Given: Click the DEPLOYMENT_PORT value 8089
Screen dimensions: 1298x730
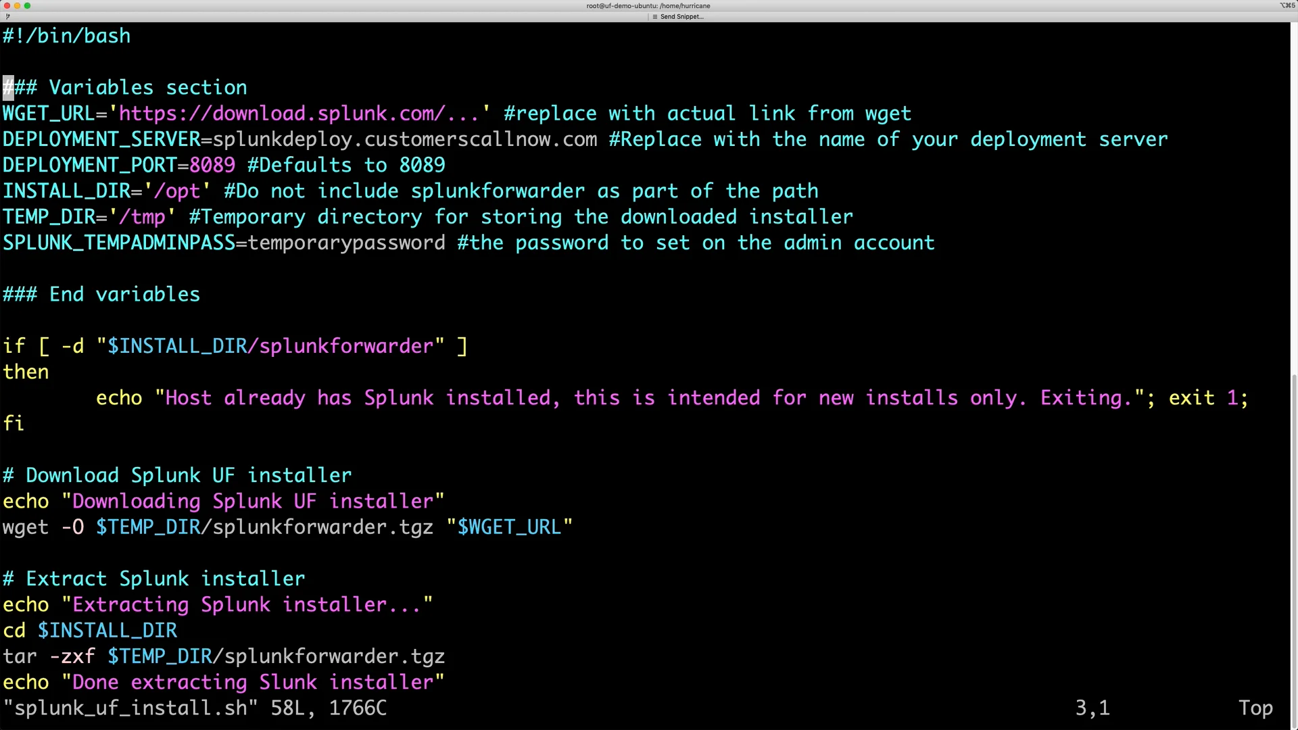Looking at the screenshot, I should click(x=212, y=165).
